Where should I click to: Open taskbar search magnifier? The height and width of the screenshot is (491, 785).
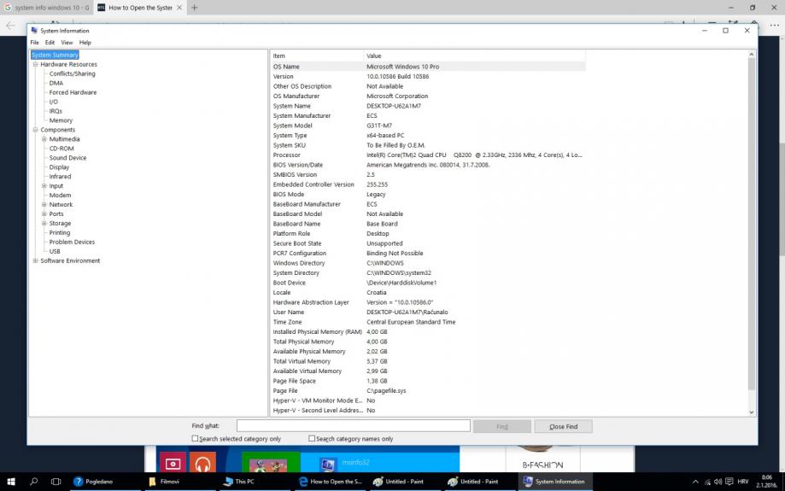tap(33, 482)
